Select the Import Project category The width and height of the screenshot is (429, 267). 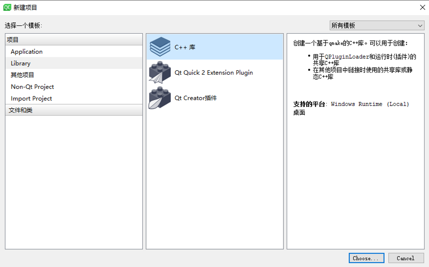click(x=74, y=98)
